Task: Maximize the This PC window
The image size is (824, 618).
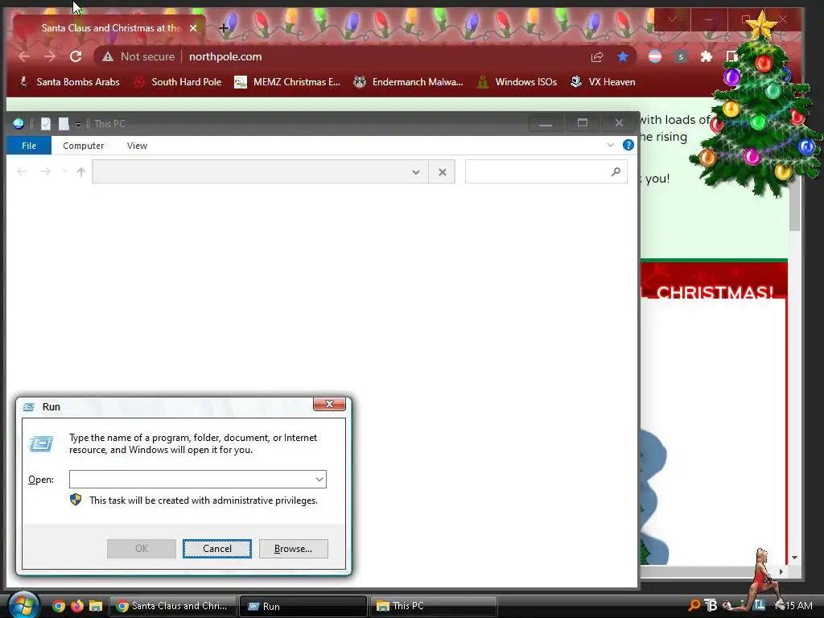Action: pyautogui.click(x=583, y=123)
